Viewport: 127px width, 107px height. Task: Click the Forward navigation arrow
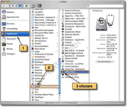(7, 6)
